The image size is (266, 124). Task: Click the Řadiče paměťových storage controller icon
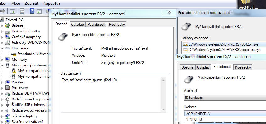[x=8, y=99]
